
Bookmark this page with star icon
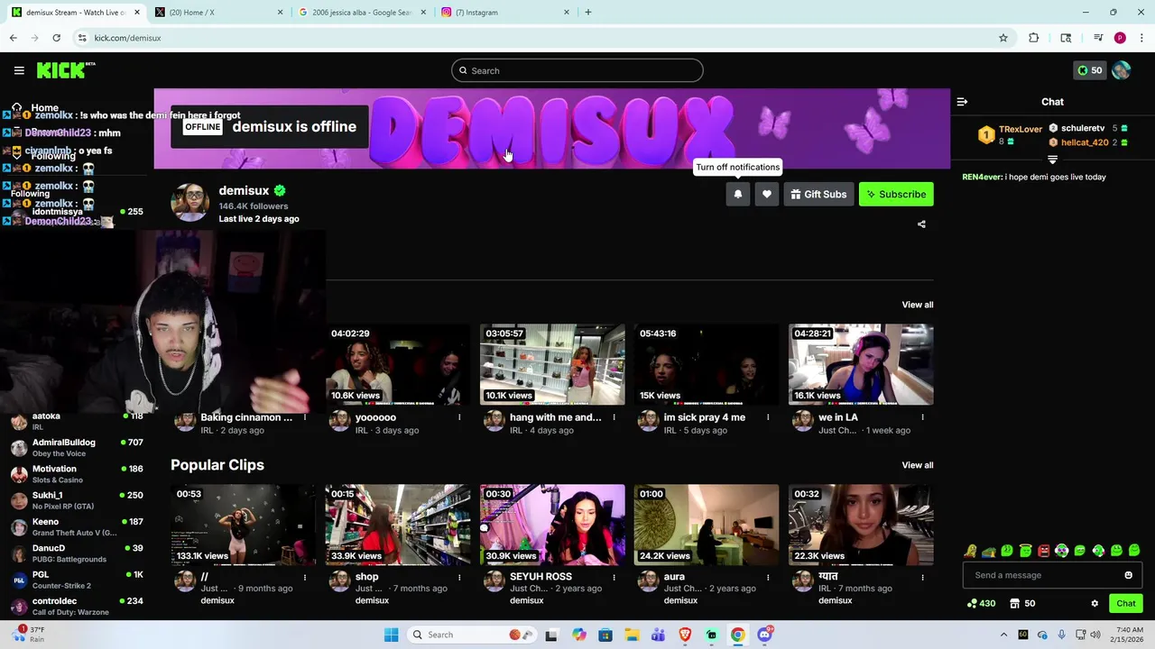click(1003, 38)
